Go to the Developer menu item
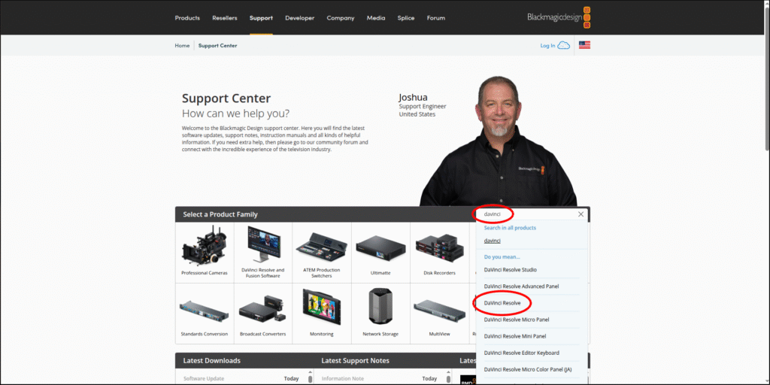This screenshot has height=385, width=770. point(299,18)
